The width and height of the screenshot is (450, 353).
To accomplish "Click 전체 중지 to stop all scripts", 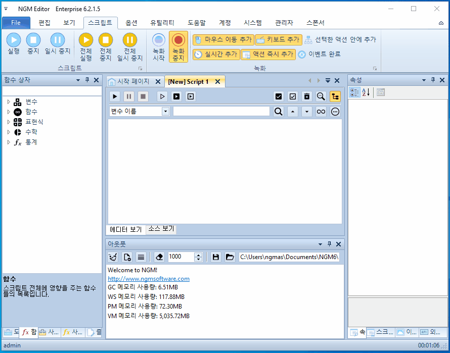I will click(105, 47).
